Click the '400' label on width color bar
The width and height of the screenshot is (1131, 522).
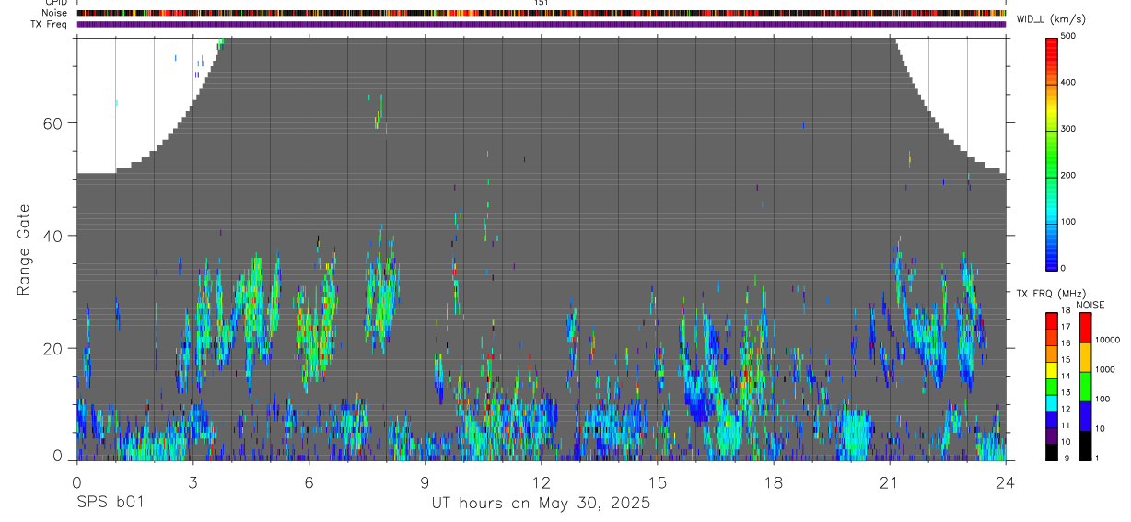click(x=1068, y=82)
